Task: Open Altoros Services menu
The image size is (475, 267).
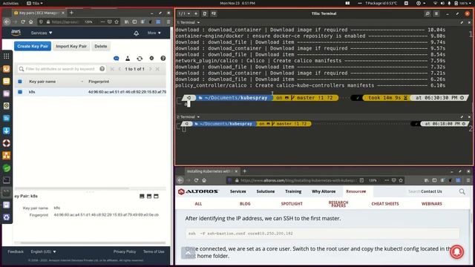Action: click(237, 191)
